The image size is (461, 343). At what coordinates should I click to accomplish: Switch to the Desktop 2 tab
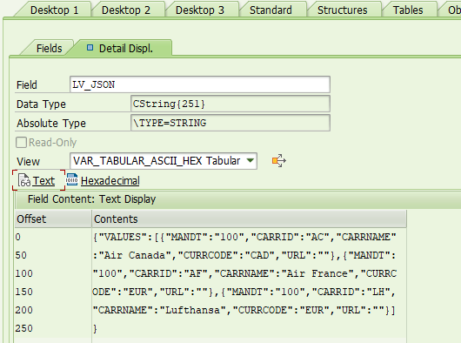[x=126, y=10]
